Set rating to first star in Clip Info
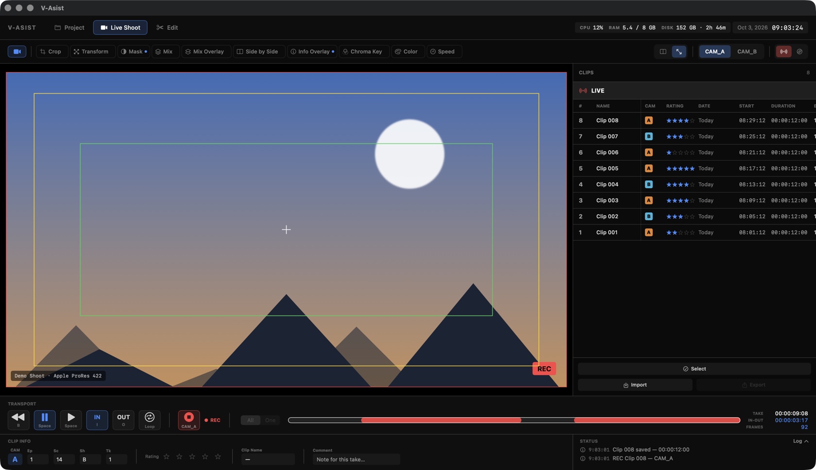 point(167,457)
